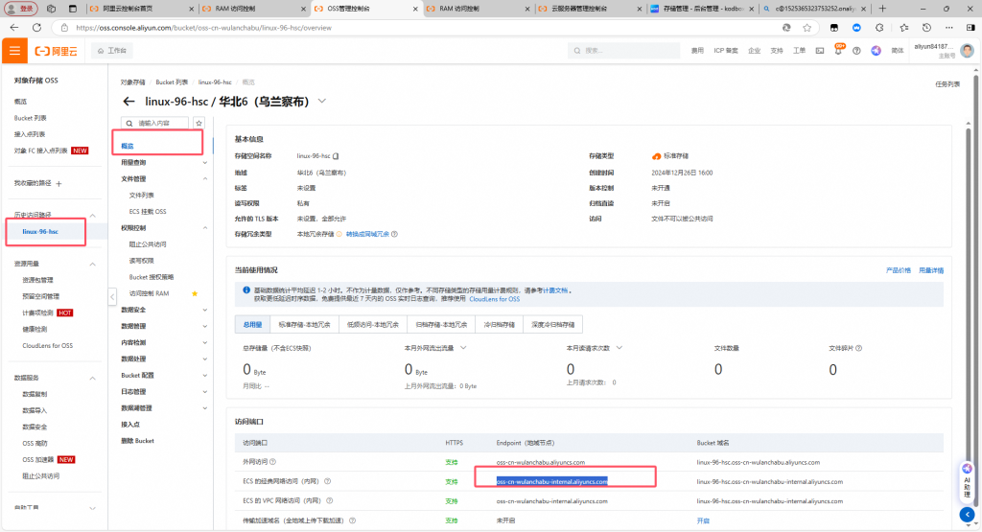Viewport: 982px width, 532px height.
Task: Open the user avatar in top-right header
Action: 967,50
